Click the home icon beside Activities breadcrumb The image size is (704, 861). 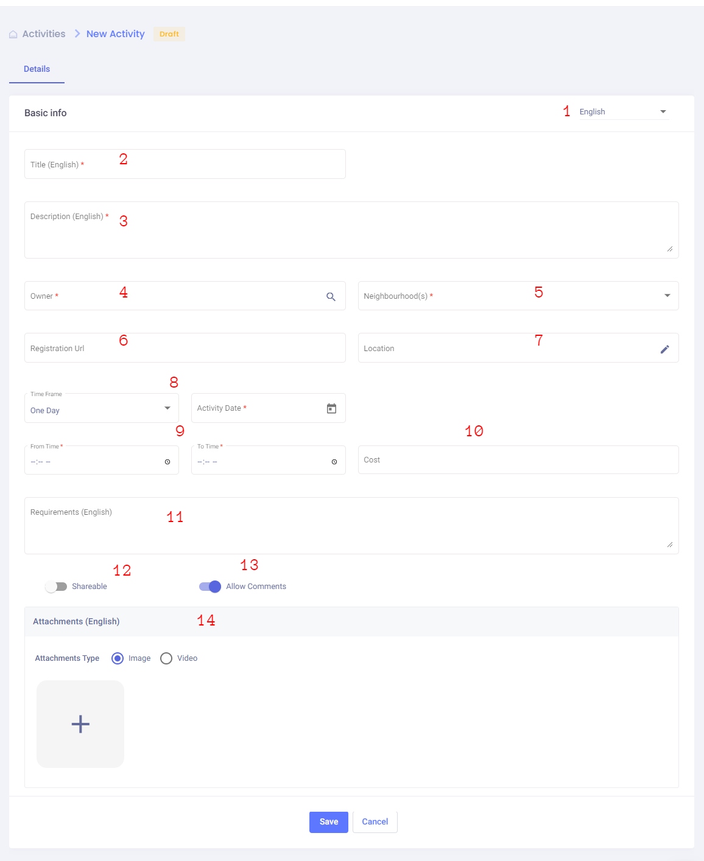[13, 35]
